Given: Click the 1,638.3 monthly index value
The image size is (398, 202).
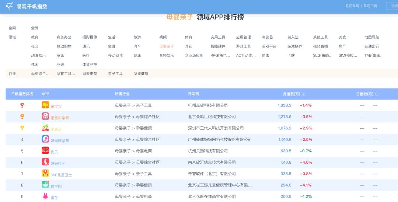Looking at the screenshot, I should coord(284,105).
